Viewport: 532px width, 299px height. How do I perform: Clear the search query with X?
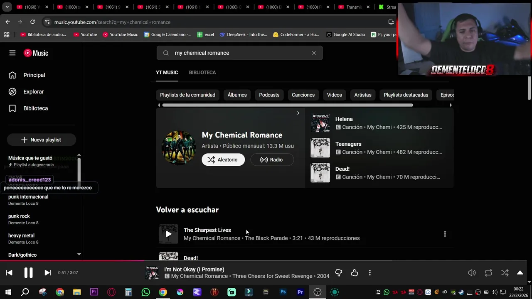(314, 53)
